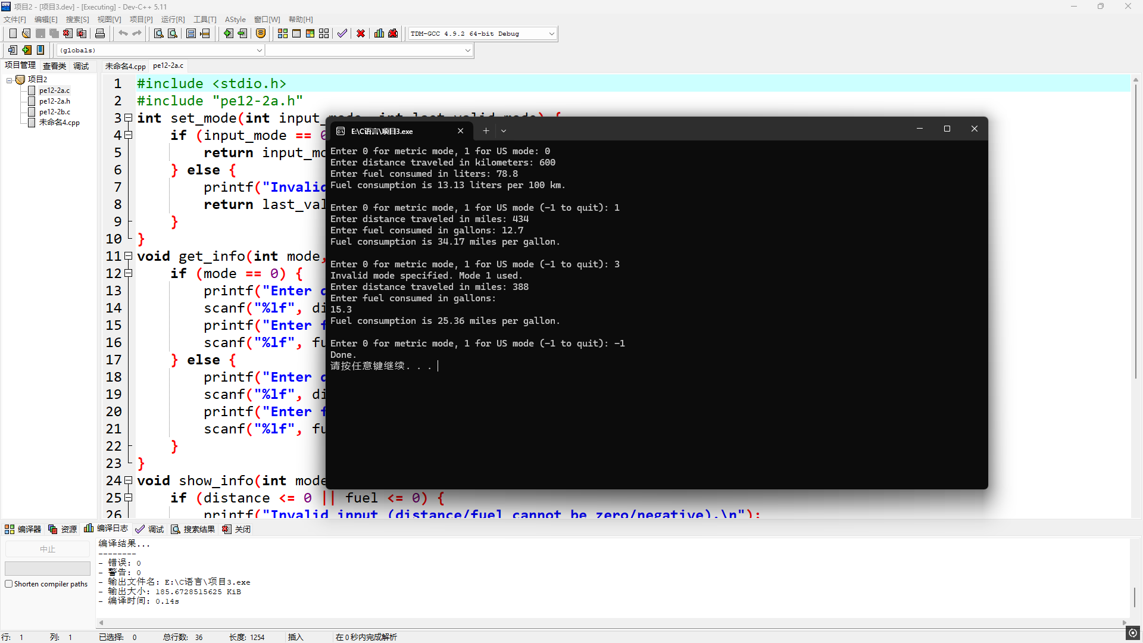Open the (globals) scope dropdown
This screenshot has width=1143, height=643.
259,51
